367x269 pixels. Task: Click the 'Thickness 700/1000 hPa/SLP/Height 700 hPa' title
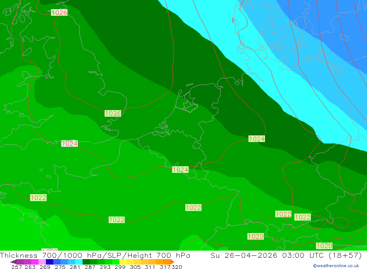click(95, 255)
